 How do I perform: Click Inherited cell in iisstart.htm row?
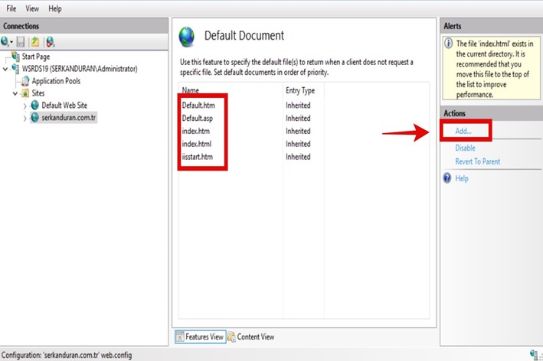(x=298, y=157)
